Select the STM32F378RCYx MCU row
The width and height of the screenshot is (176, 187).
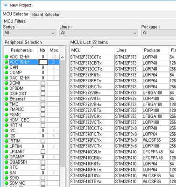click(x=123, y=140)
